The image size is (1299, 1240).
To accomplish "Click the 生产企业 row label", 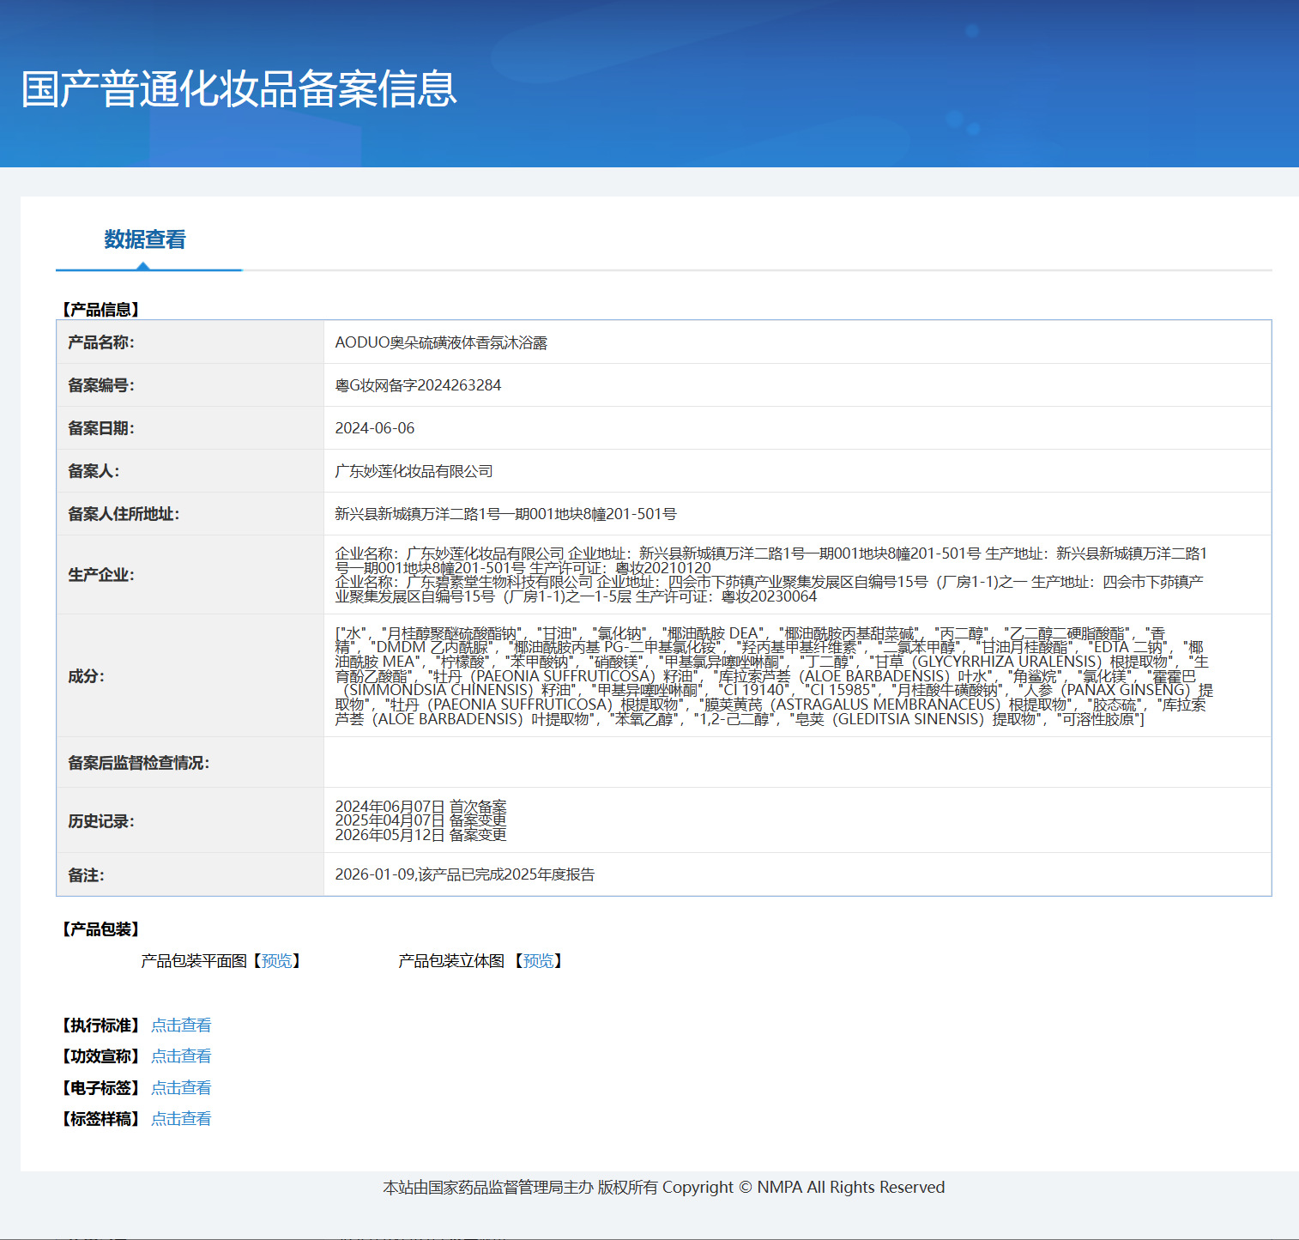I will [101, 575].
